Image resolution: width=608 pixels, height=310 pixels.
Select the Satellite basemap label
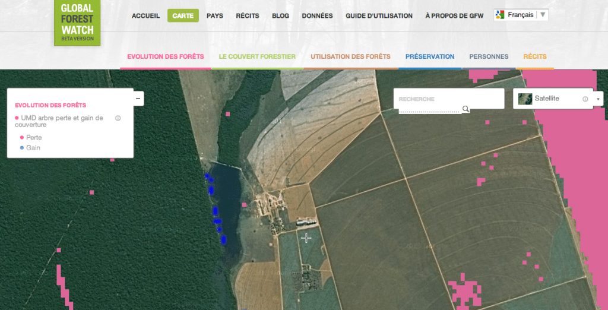pos(547,99)
